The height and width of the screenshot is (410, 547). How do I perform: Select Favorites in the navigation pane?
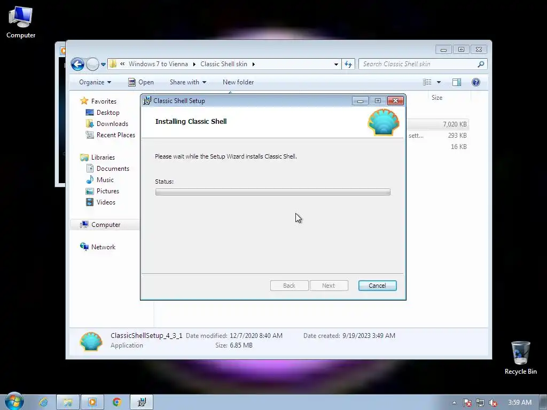click(104, 101)
